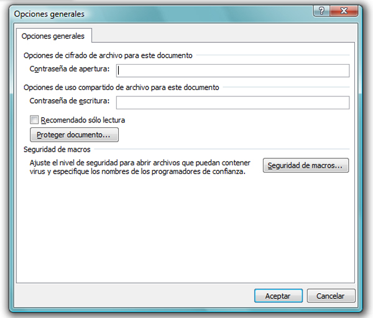373x318 pixels.
Task: Open Proteger documento options
Action: [74, 135]
